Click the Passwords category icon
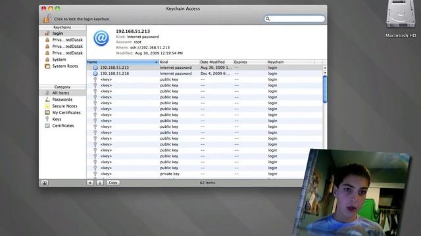The height and width of the screenshot is (236, 421). pos(47,100)
